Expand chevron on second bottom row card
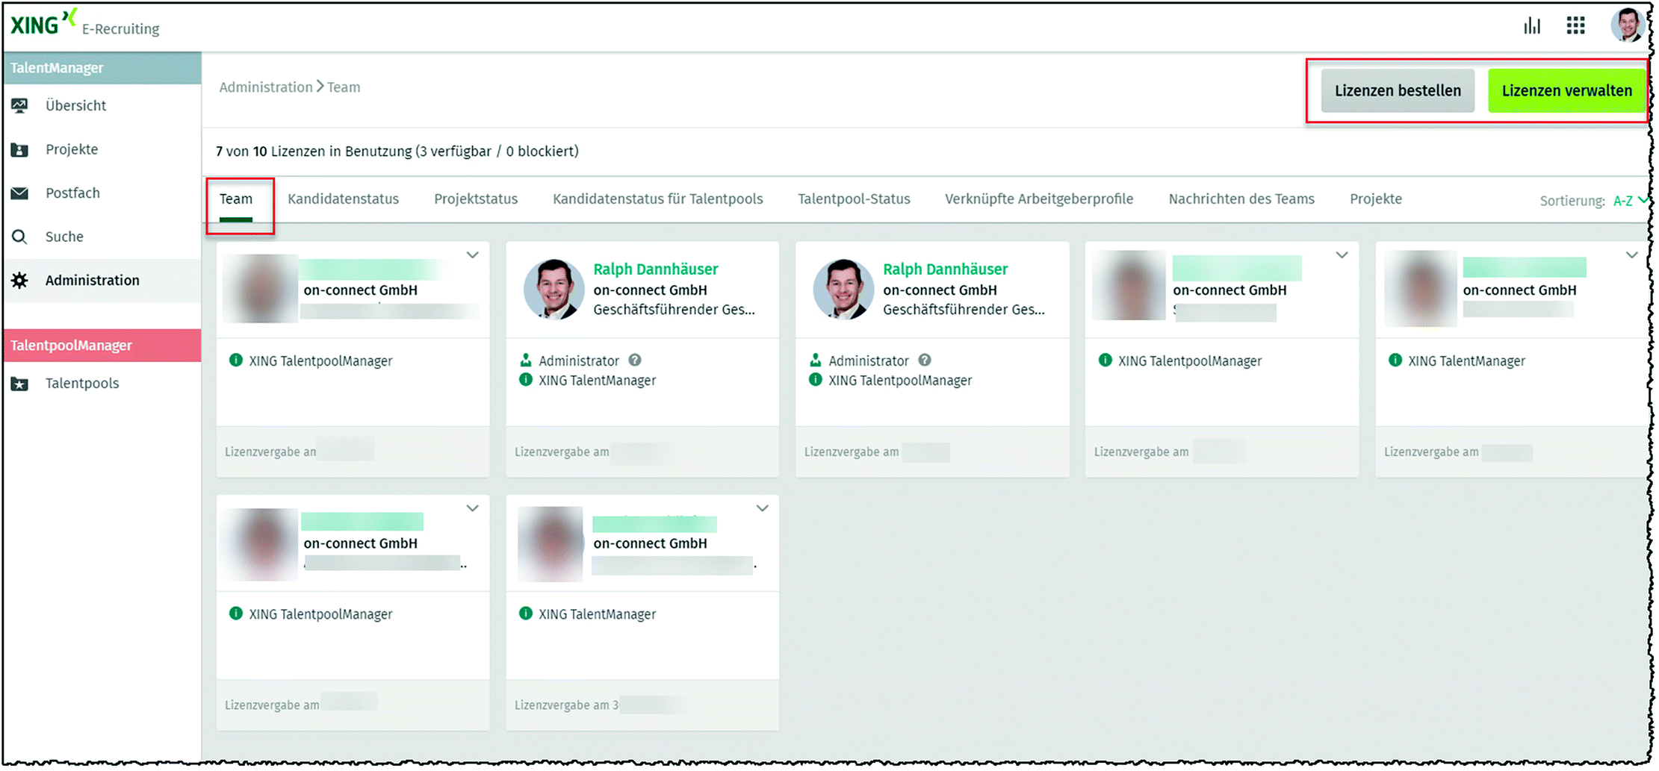1659x771 pixels. pyautogui.click(x=762, y=508)
